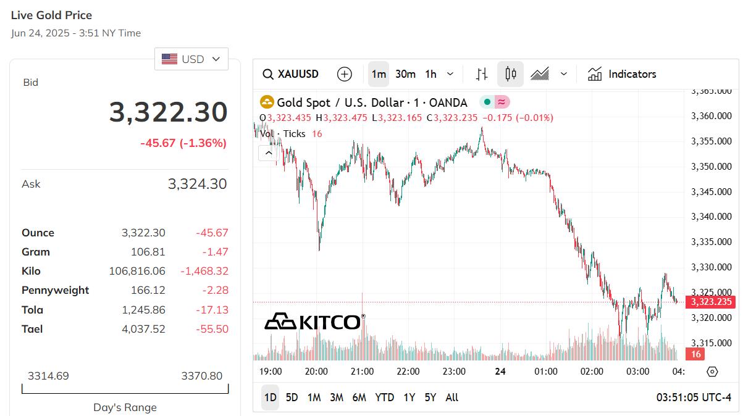
Task: Click the pink approximate-equals badge beside OANDA
Action: click(502, 102)
